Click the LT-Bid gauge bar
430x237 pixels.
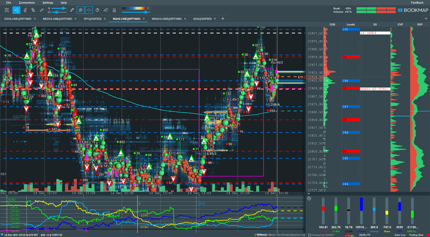tap(336, 210)
